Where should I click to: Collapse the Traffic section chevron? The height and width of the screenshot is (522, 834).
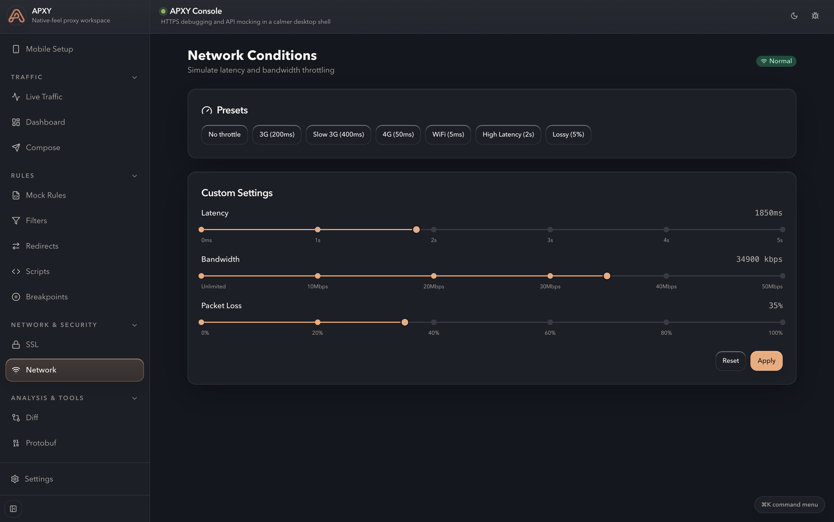pyautogui.click(x=135, y=77)
